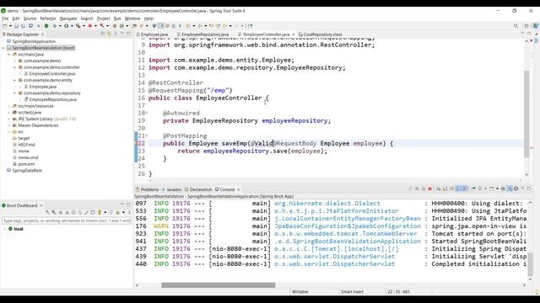Expand the JRE System Library node
This screenshot has height=303, width=540.
click(9, 119)
